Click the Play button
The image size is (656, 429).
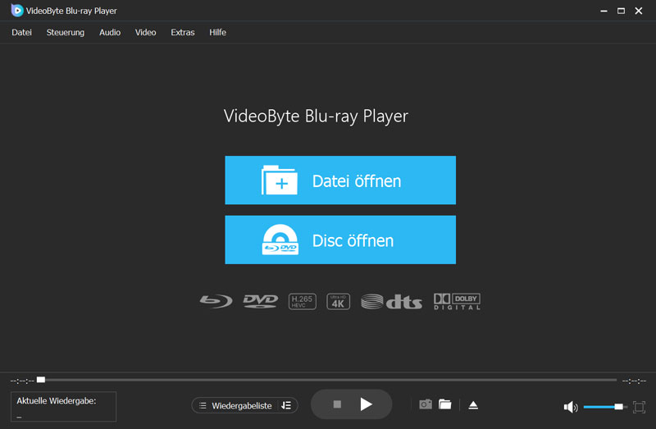click(366, 404)
